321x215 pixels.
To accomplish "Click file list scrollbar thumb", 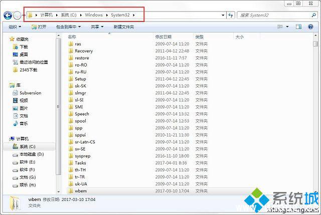I will click(x=315, y=44).
